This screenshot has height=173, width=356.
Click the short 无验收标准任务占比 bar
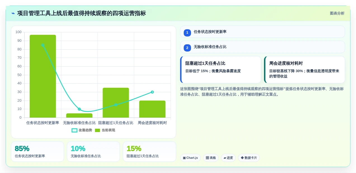click(x=79, y=115)
